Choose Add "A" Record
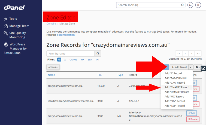 click(177, 74)
